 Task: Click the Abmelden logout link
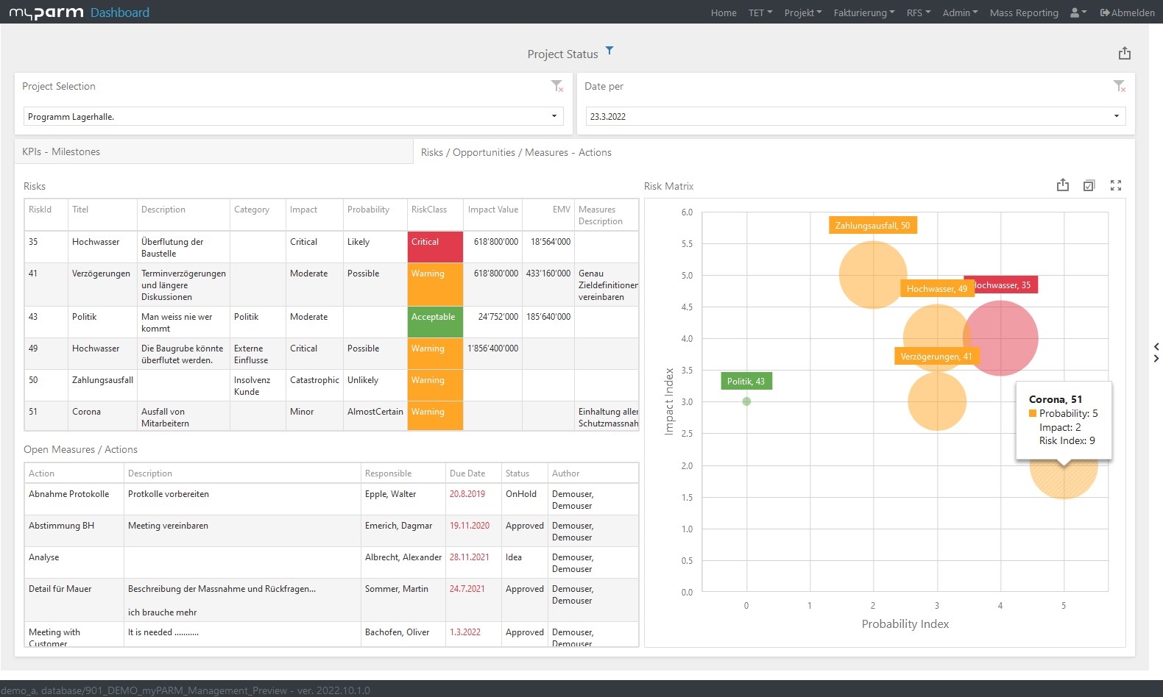click(x=1128, y=12)
